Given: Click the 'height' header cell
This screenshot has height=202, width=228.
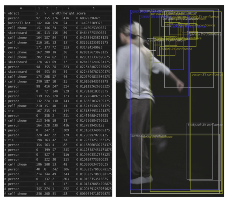Looking at the screenshot, I should [x=69, y=13].
